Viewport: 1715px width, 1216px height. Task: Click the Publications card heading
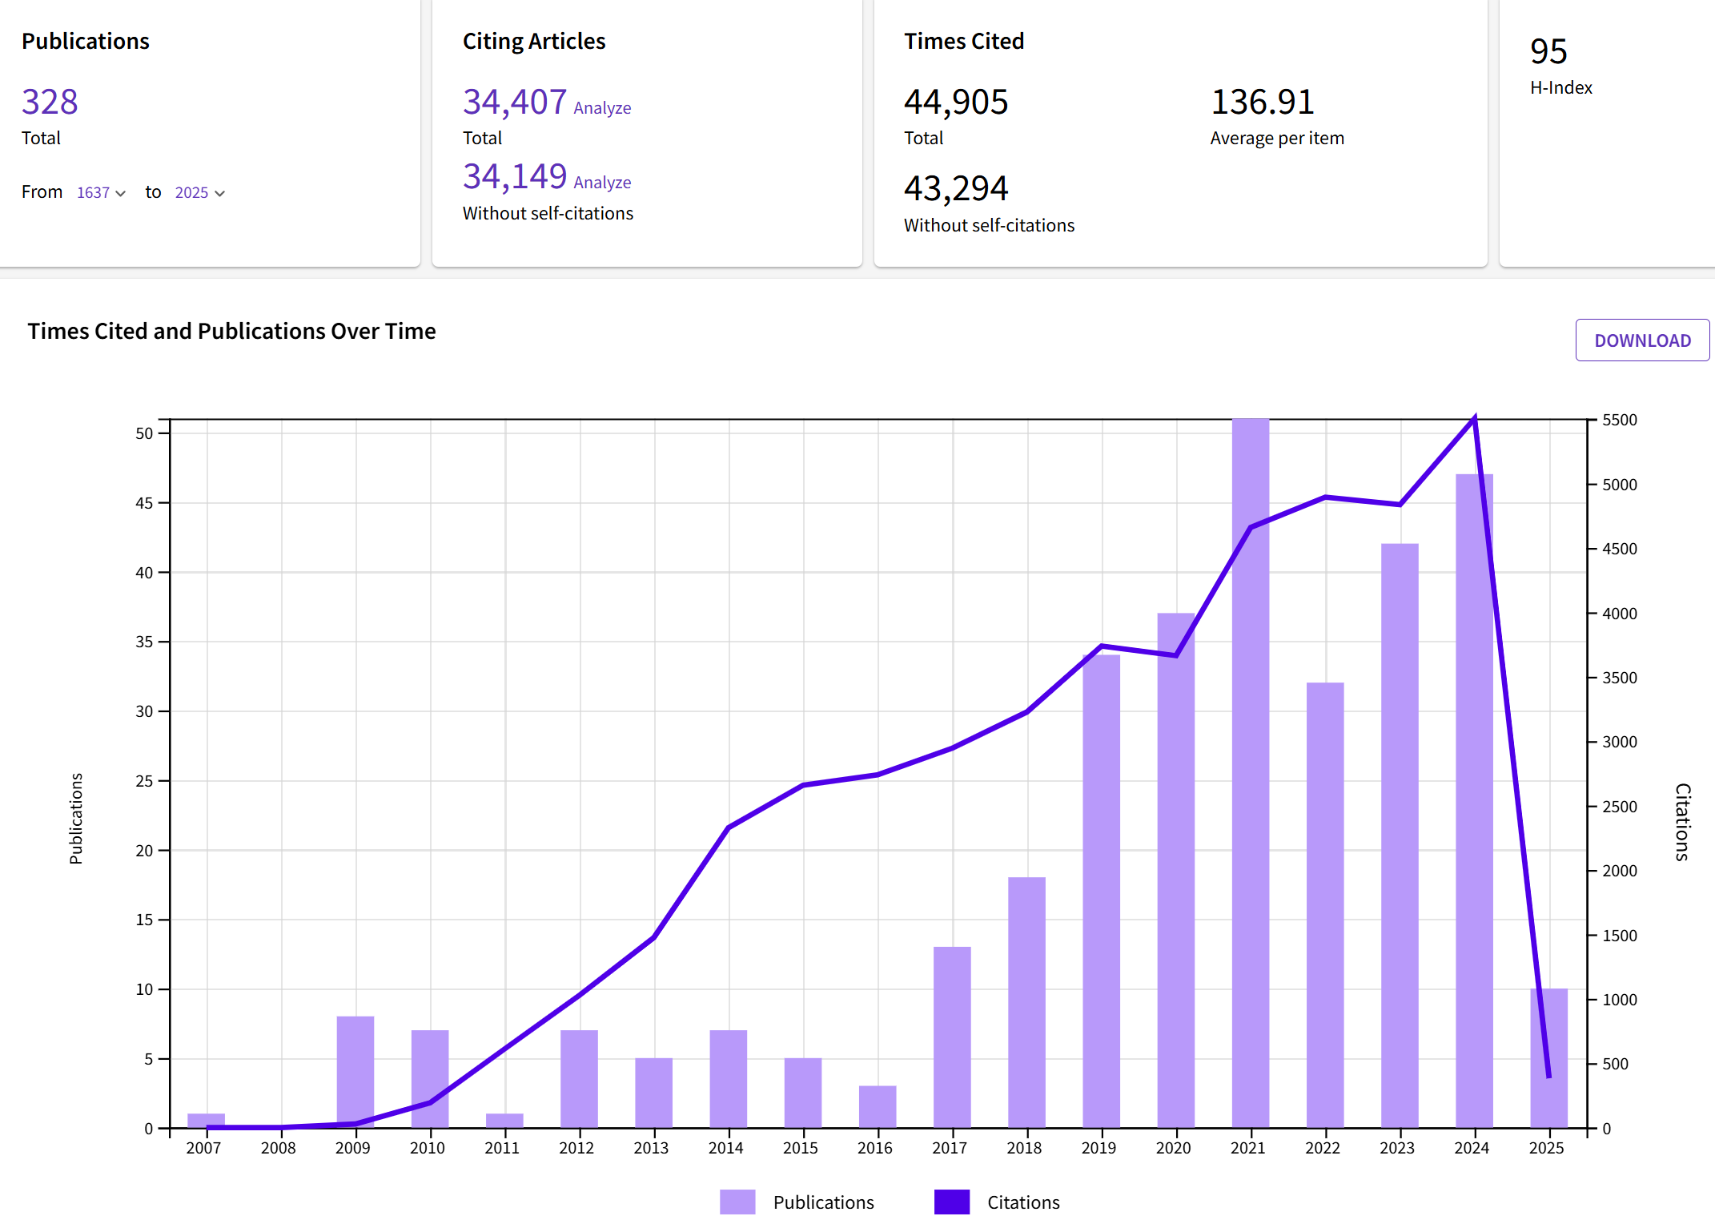[x=86, y=41]
